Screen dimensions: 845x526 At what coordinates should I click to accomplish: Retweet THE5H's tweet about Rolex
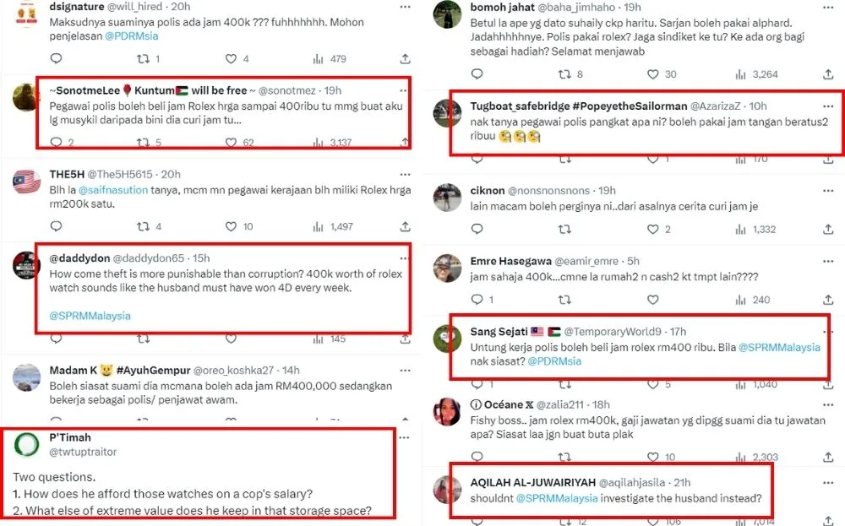tap(144, 226)
